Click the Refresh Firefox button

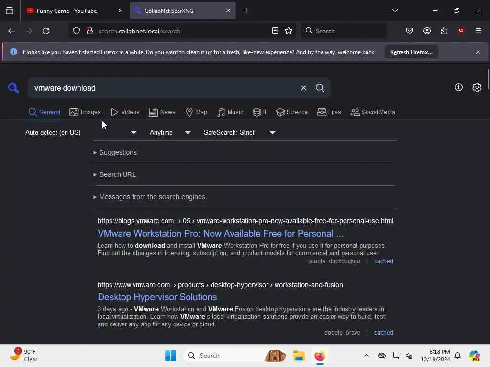click(x=411, y=52)
